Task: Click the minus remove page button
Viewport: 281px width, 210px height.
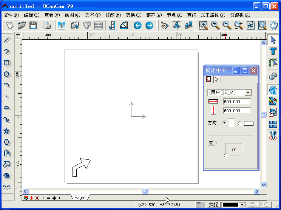Action: click(48, 198)
